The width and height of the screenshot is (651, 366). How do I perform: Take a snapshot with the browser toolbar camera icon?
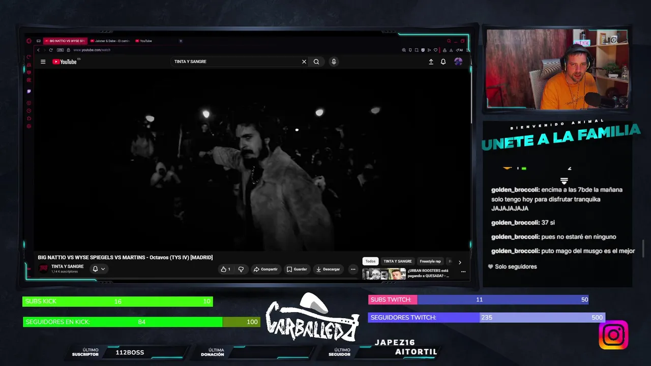click(417, 50)
